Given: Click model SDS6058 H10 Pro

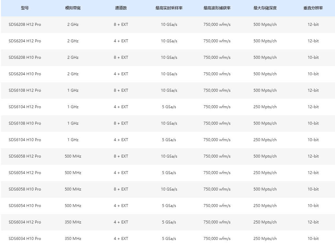Looking at the screenshot, I should click(x=25, y=189).
